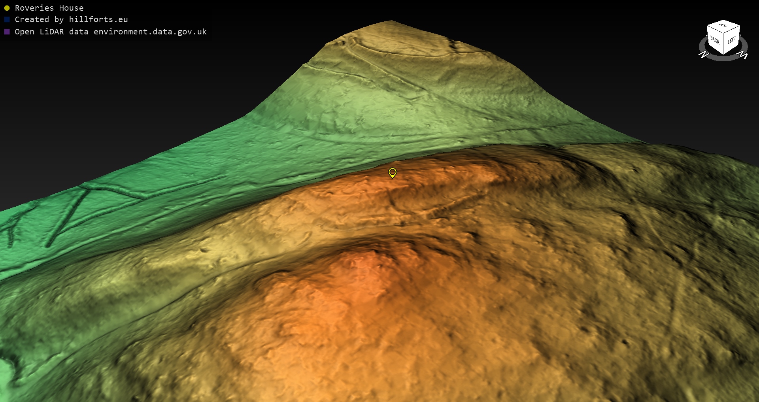Select the TOP face of the view cube

723,25
